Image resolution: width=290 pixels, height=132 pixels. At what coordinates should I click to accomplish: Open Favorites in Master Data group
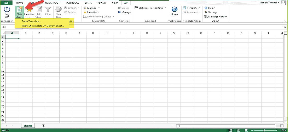(91, 12)
